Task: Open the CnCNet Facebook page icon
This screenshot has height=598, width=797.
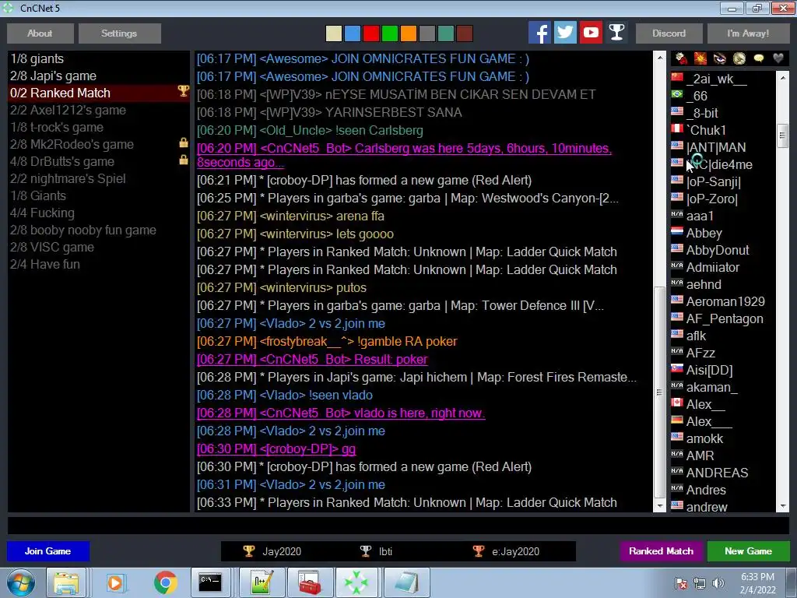Action: click(539, 33)
